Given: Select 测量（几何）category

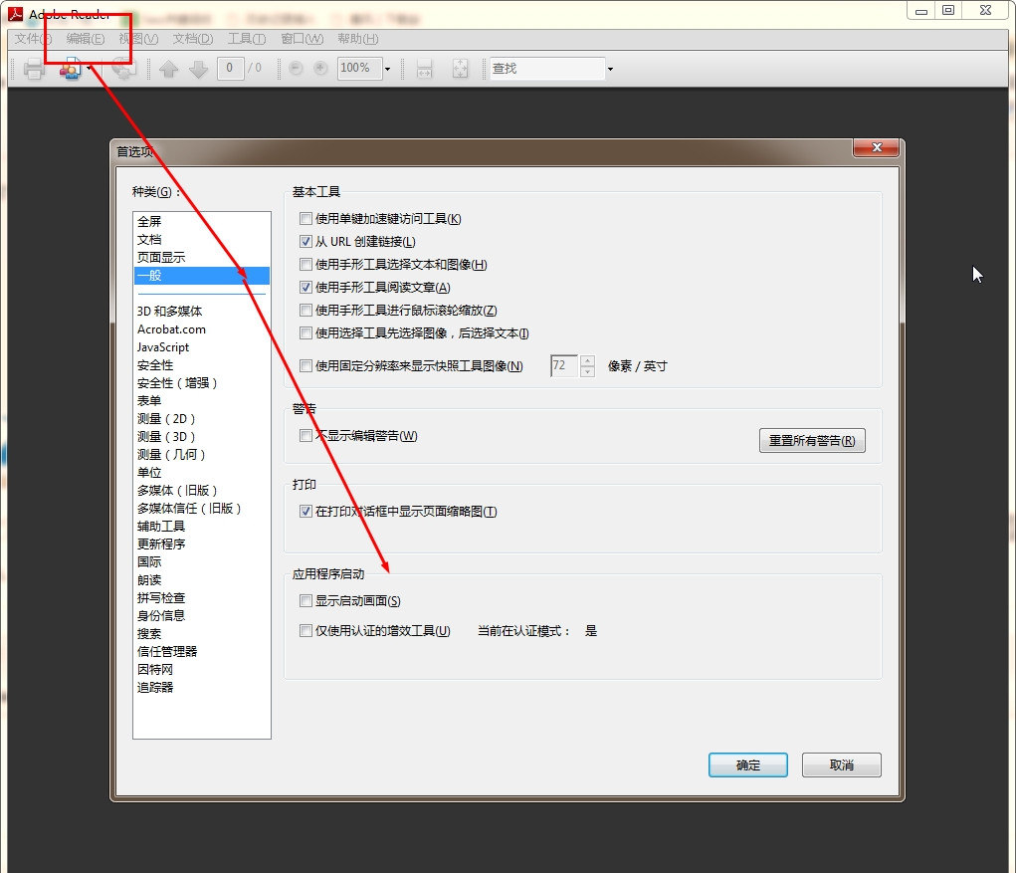Looking at the screenshot, I should coord(202,454).
